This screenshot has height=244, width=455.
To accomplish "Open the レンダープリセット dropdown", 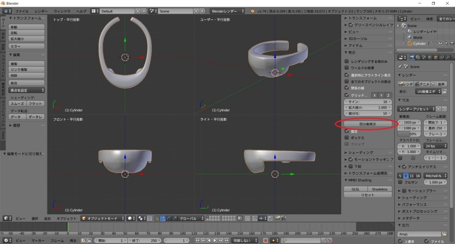I will point(416,109).
